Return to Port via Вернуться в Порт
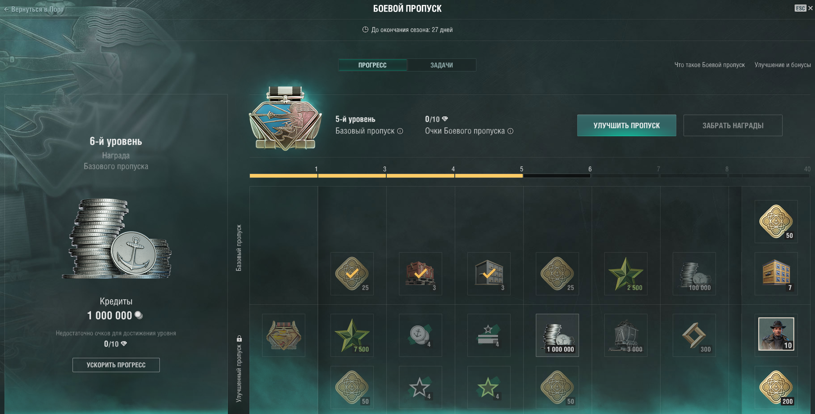Viewport: 815px width, 414px height. click(34, 9)
